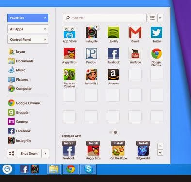Open the Pandora app tile

coord(92,53)
